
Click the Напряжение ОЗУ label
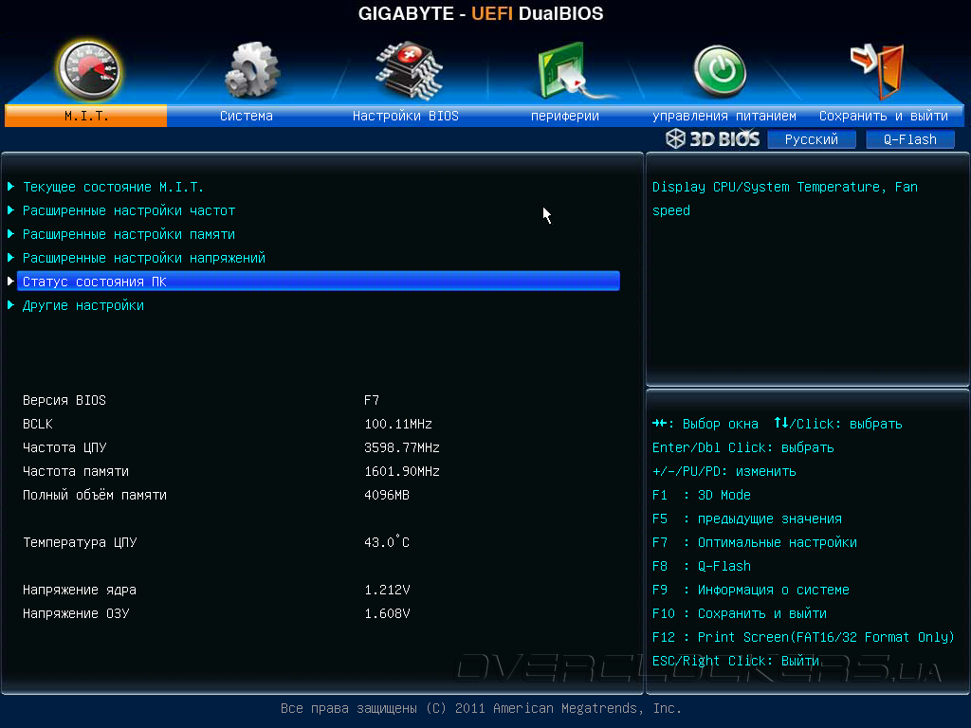pyautogui.click(x=76, y=613)
